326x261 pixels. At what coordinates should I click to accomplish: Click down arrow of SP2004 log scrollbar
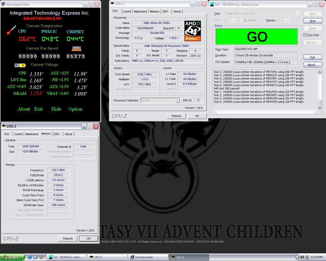[x=320, y=107]
